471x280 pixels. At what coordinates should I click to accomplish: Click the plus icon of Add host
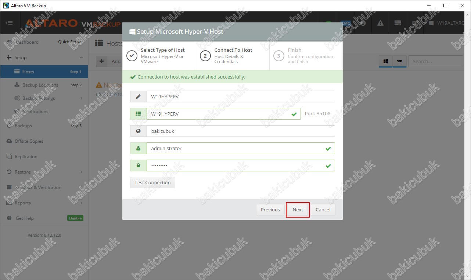point(102,61)
